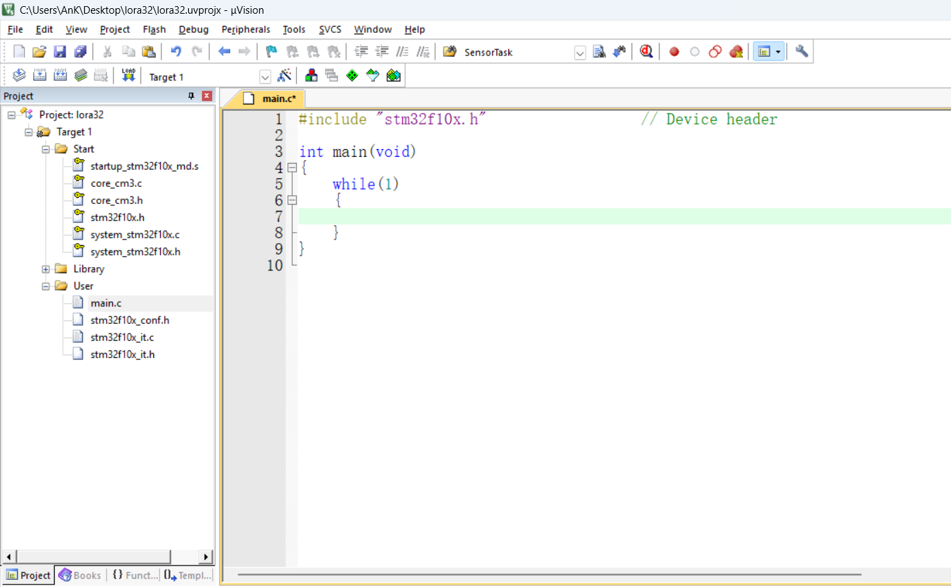Click the Project panel scroll right arrow
Screen dimensions: 951x588
(x=206, y=557)
